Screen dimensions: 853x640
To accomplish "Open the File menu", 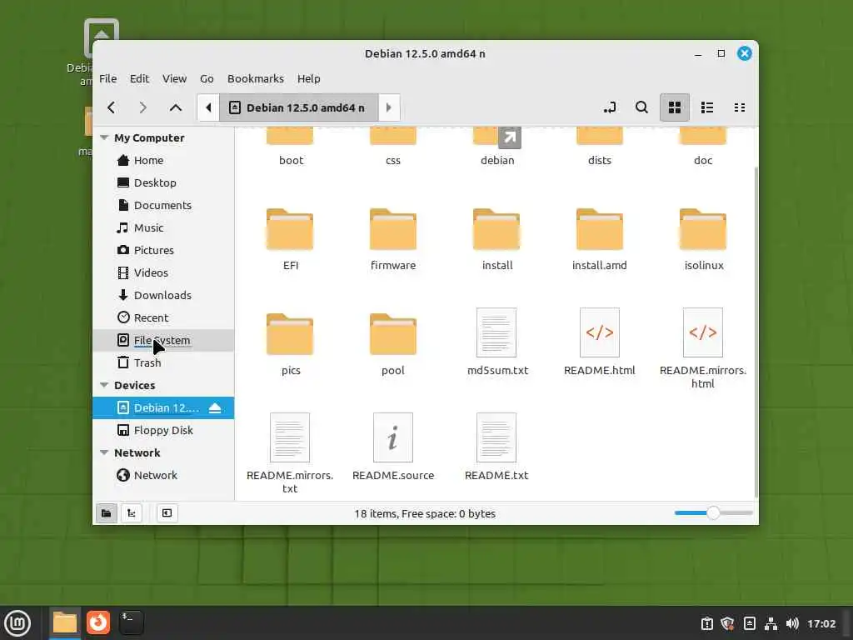I will pyautogui.click(x=107, y=78).
